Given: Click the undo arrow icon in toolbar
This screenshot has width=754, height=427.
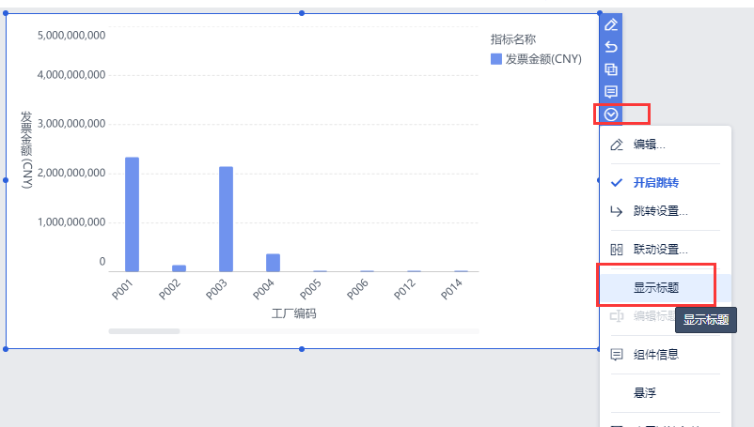Looking at the screenshot, I should pyautogui.click(x=611, y=47).
